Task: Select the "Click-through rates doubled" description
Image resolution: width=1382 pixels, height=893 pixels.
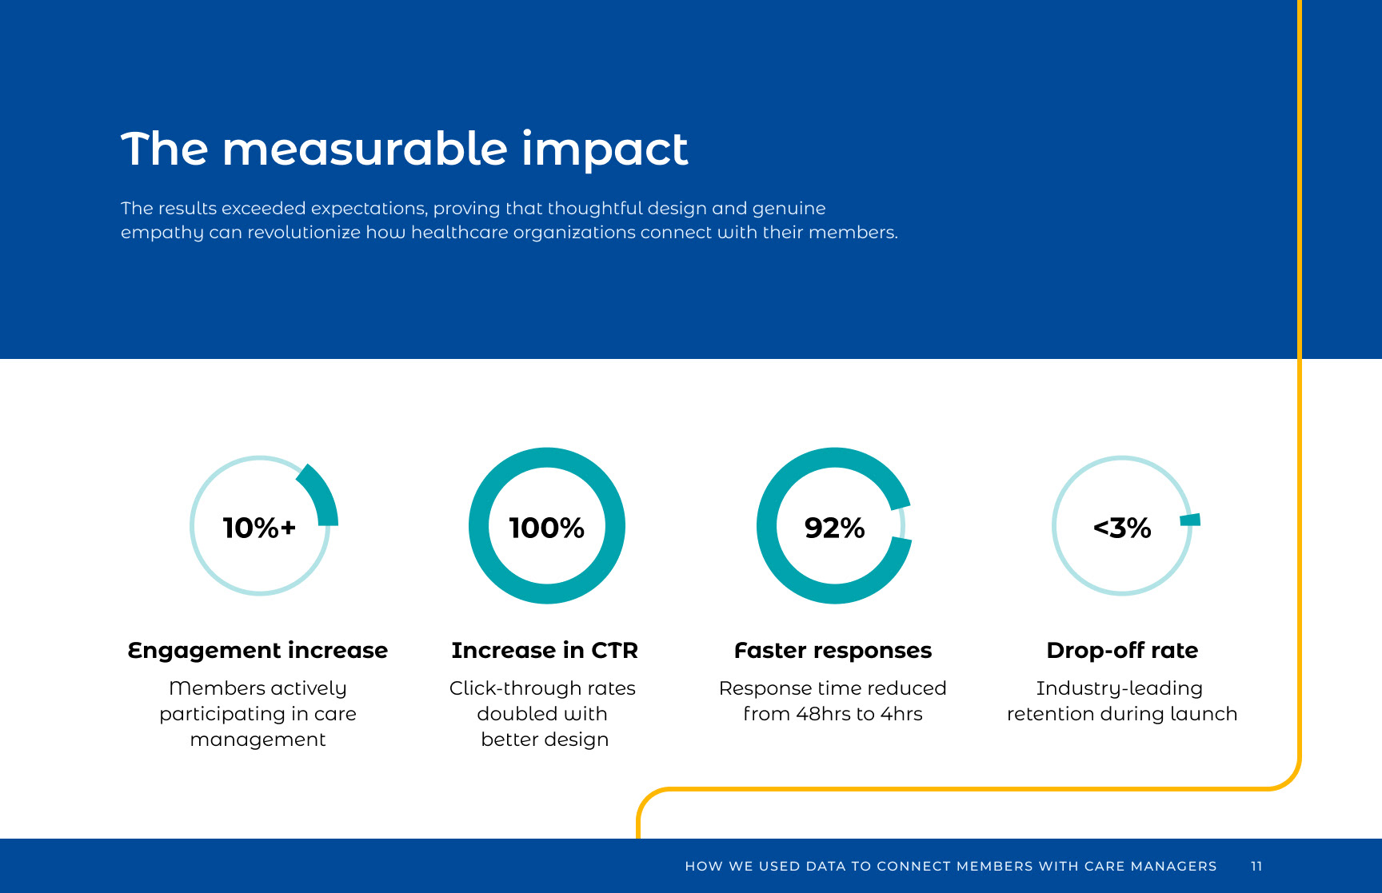Action: click(543, 713)
